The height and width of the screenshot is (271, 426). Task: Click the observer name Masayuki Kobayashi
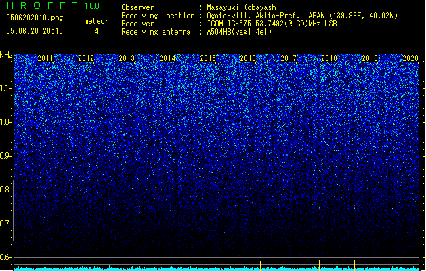point(243,7)
